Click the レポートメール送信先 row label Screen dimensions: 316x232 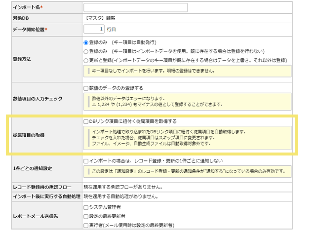36,216
